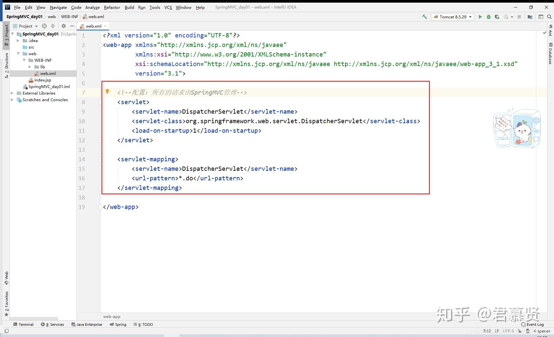Build project with the green hammer icon
554x337 pixels.
424,17
